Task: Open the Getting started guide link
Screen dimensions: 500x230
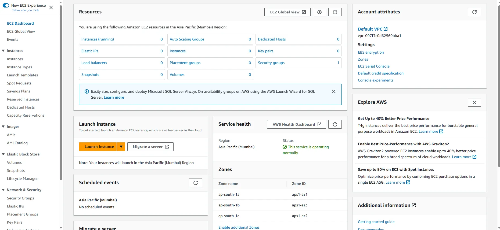Action: point(376,222)
